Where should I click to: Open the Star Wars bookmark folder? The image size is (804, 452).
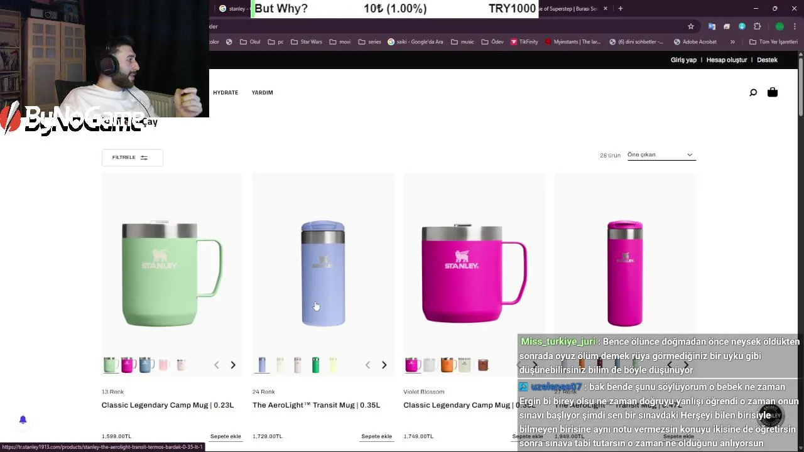pyautogui.click(x=306, y=42)
